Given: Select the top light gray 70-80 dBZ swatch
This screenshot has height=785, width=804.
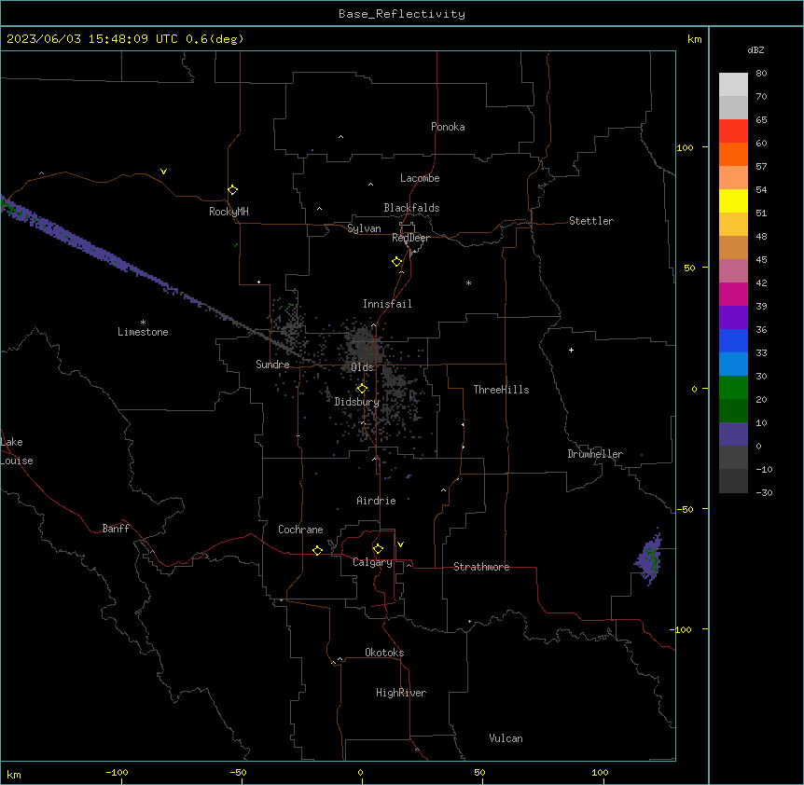Looking at the screenshot, I should (733, 85).
